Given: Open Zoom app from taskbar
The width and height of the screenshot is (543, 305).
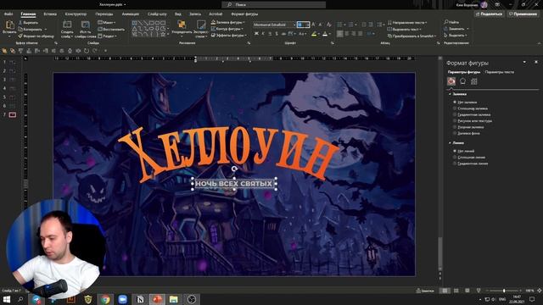Looking at the screenshot, I should click(x=122, y=299).
